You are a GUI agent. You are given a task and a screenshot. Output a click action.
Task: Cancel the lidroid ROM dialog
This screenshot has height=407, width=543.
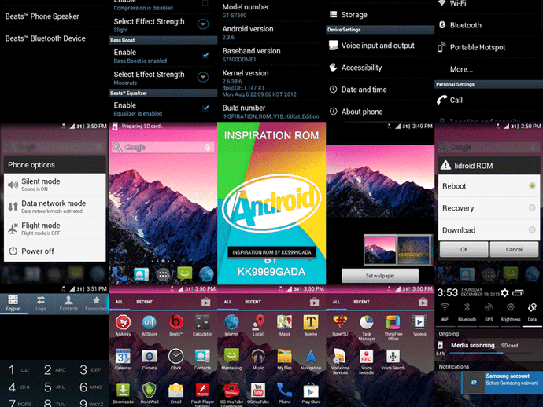(x=514, y=249)
